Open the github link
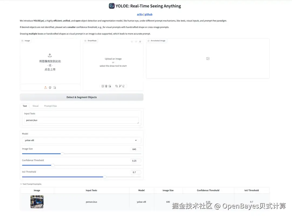Screen dimensions: 292x216 click(148, 14)
